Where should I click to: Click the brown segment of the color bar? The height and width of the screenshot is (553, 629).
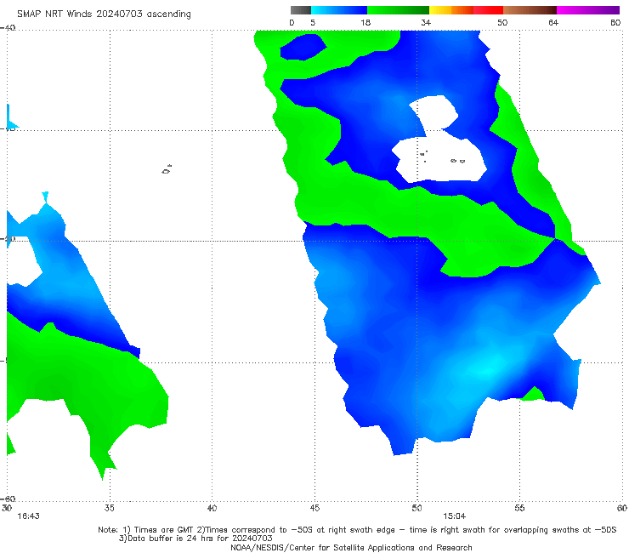530,10
